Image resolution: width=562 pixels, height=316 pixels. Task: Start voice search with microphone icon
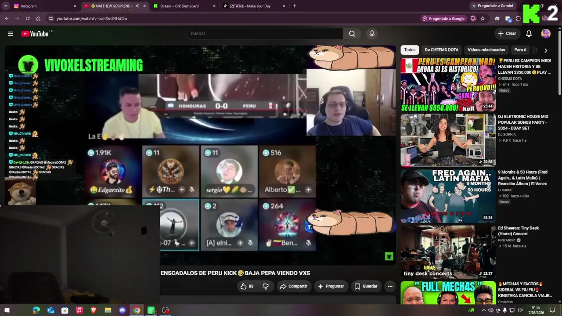372,34
